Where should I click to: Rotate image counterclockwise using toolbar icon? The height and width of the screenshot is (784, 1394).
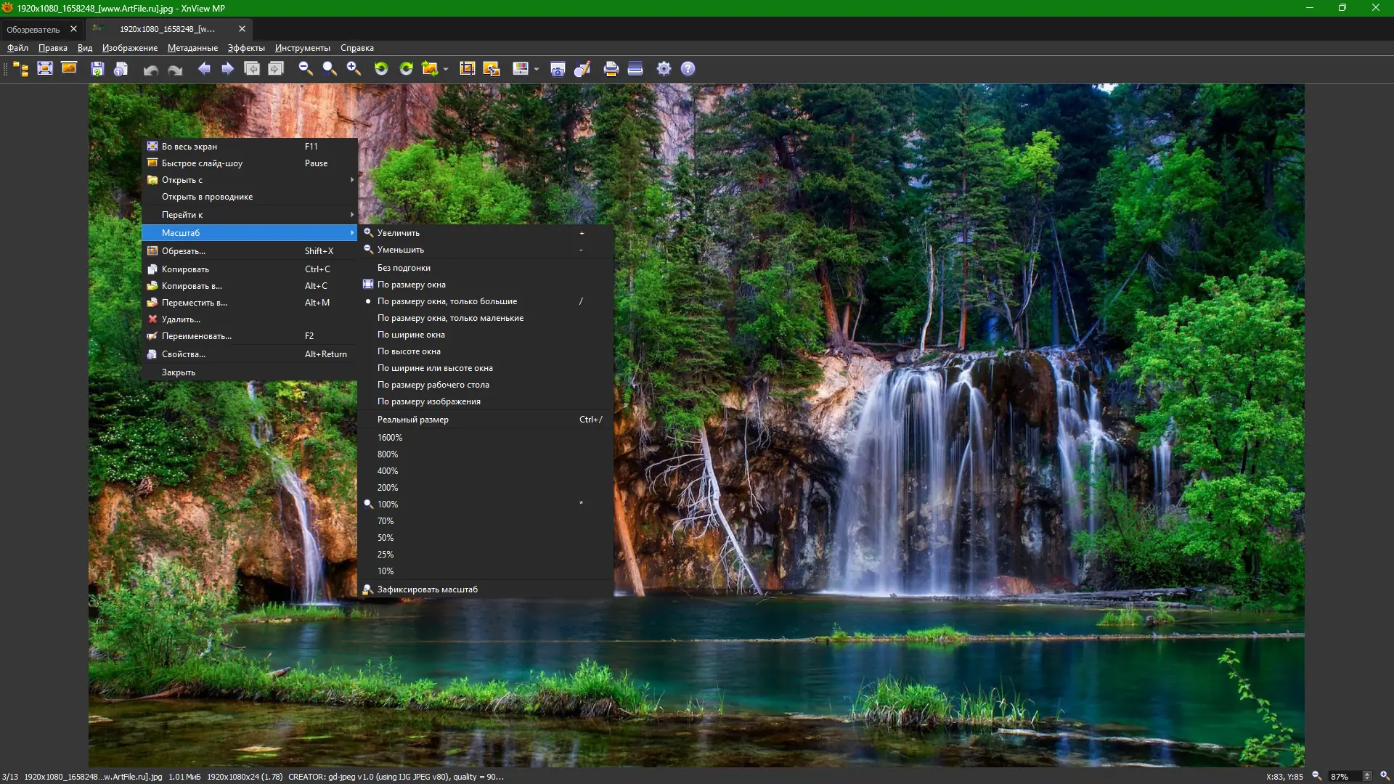click(381, 68)
